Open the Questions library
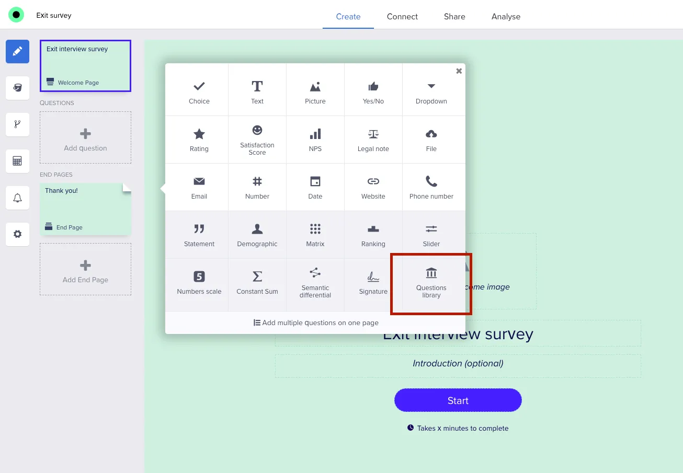 pos(431,283)
